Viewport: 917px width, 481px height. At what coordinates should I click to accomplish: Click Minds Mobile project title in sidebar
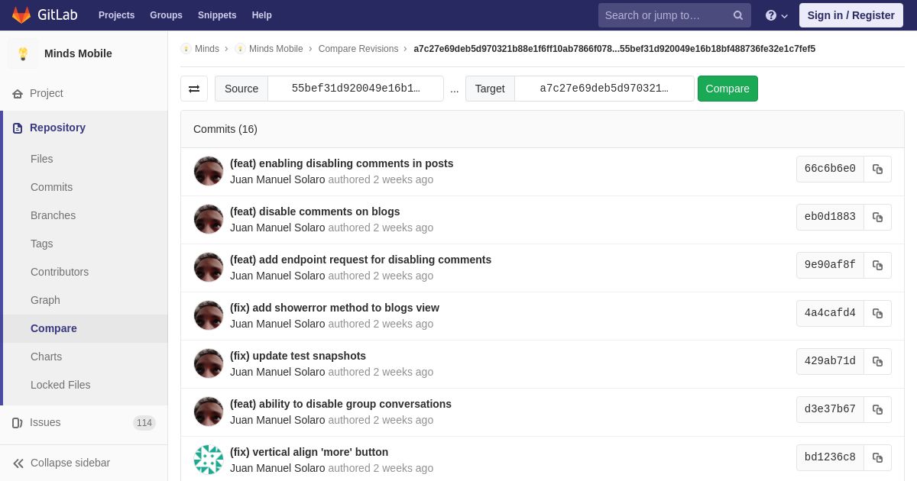point(78,53)
